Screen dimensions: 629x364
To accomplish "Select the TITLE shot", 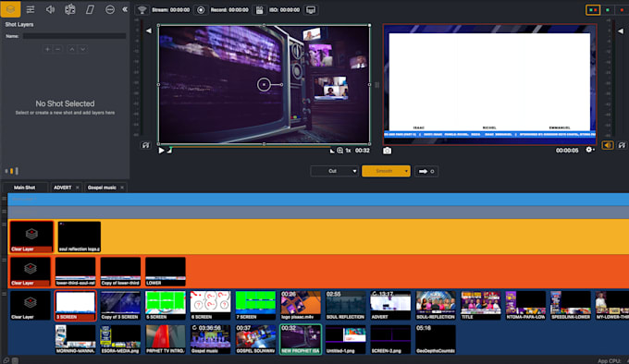I will point(481,306).
